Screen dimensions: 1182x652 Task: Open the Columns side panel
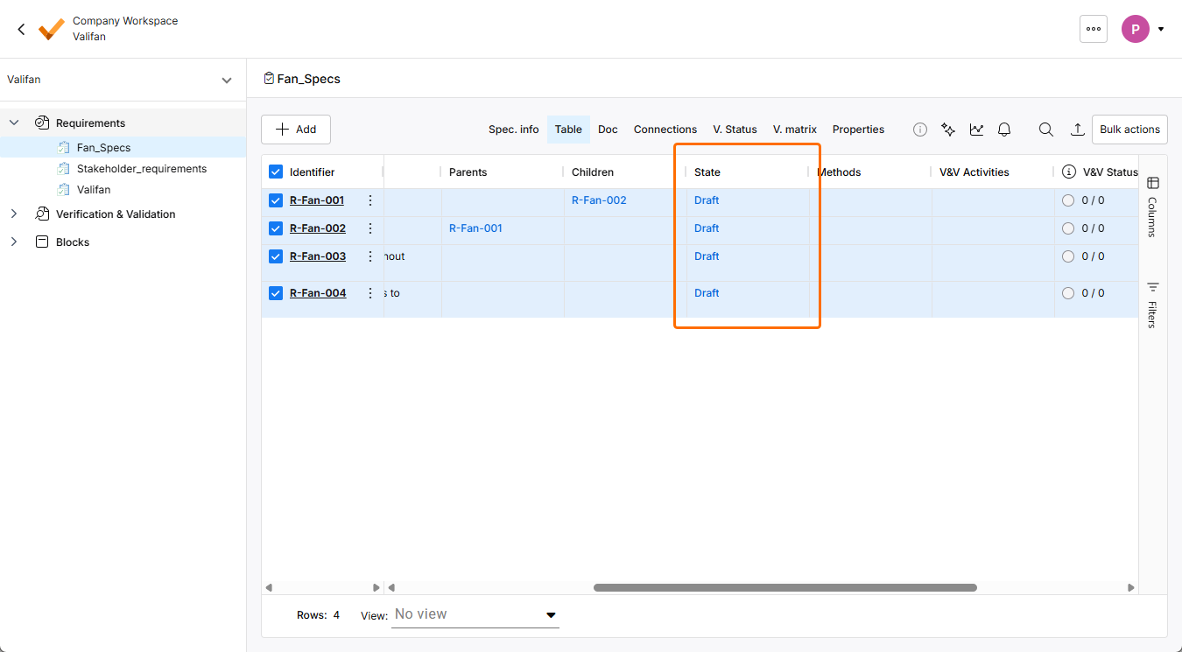click(x=1152, y=207)
